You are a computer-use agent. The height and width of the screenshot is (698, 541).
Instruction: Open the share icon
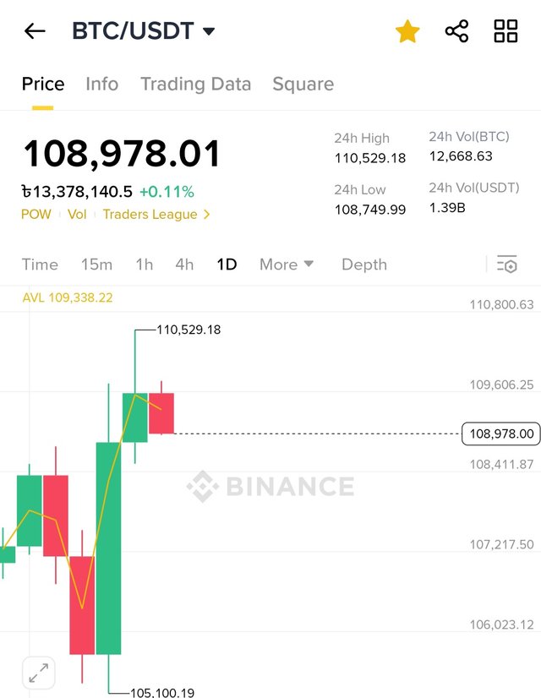456,32
